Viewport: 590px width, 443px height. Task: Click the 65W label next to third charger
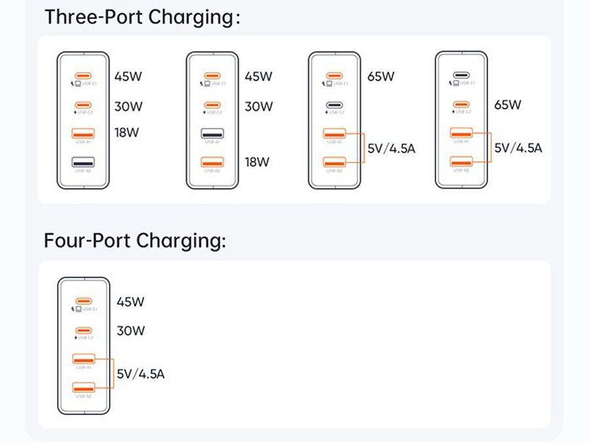381,76
